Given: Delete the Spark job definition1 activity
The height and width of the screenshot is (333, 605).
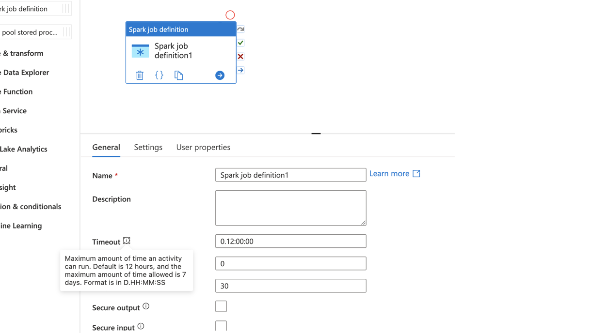Looking at the screenshot, I should point(140,75).
